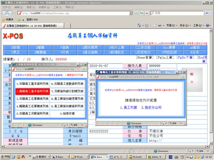Click the 开始 Start button on taskbar
Image resolution: width=214 pixels, height=160 pixels.
click(x=5, y=157)
